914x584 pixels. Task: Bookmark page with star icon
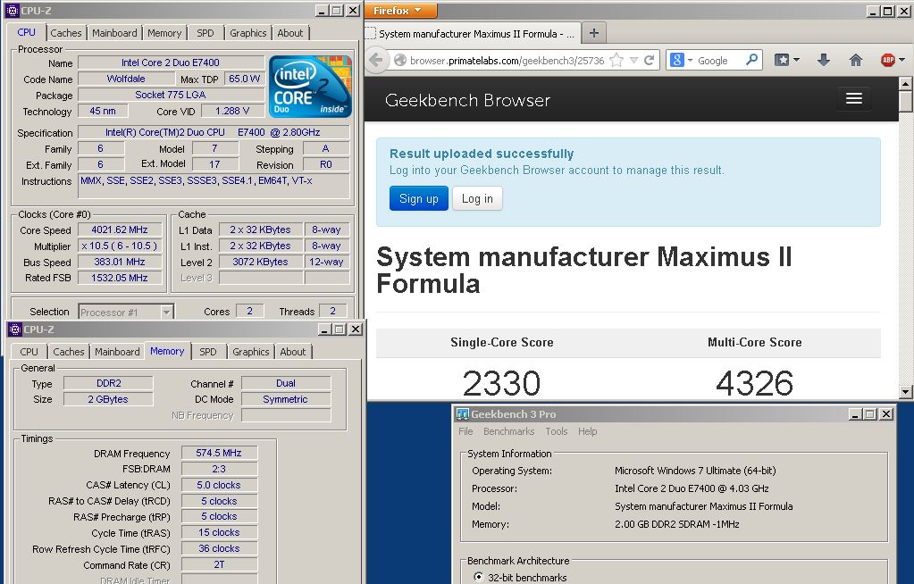tap(616, 60)
